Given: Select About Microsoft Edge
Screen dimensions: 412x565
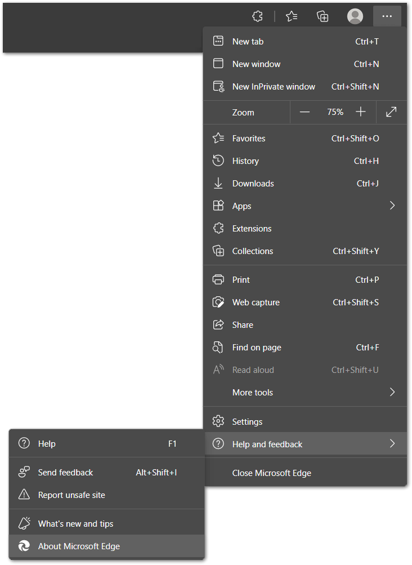Looking at the screenshot, I should [106, 546].
